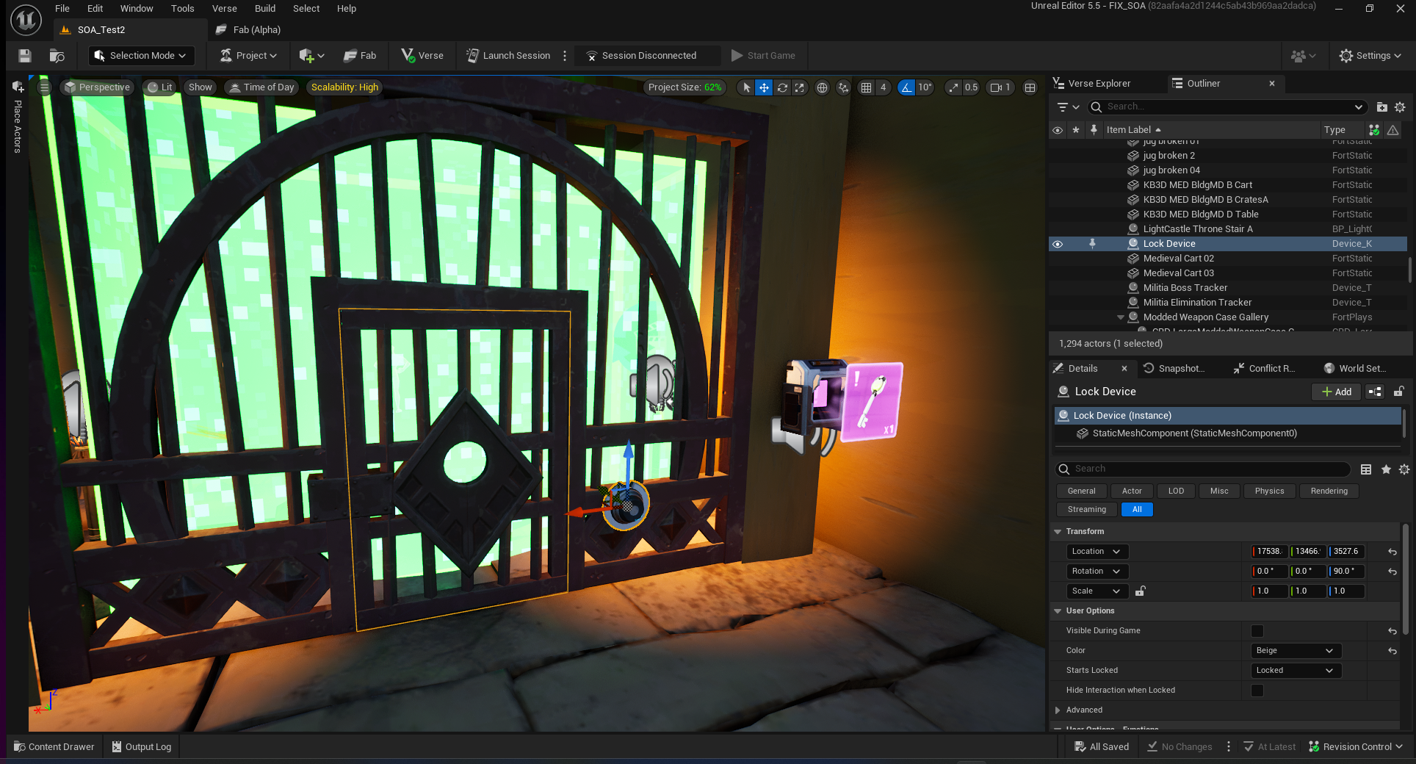Toggle visibility eye for Lock Device
The height and width of the screenshot is (764, 1416).
[1058, 244]
